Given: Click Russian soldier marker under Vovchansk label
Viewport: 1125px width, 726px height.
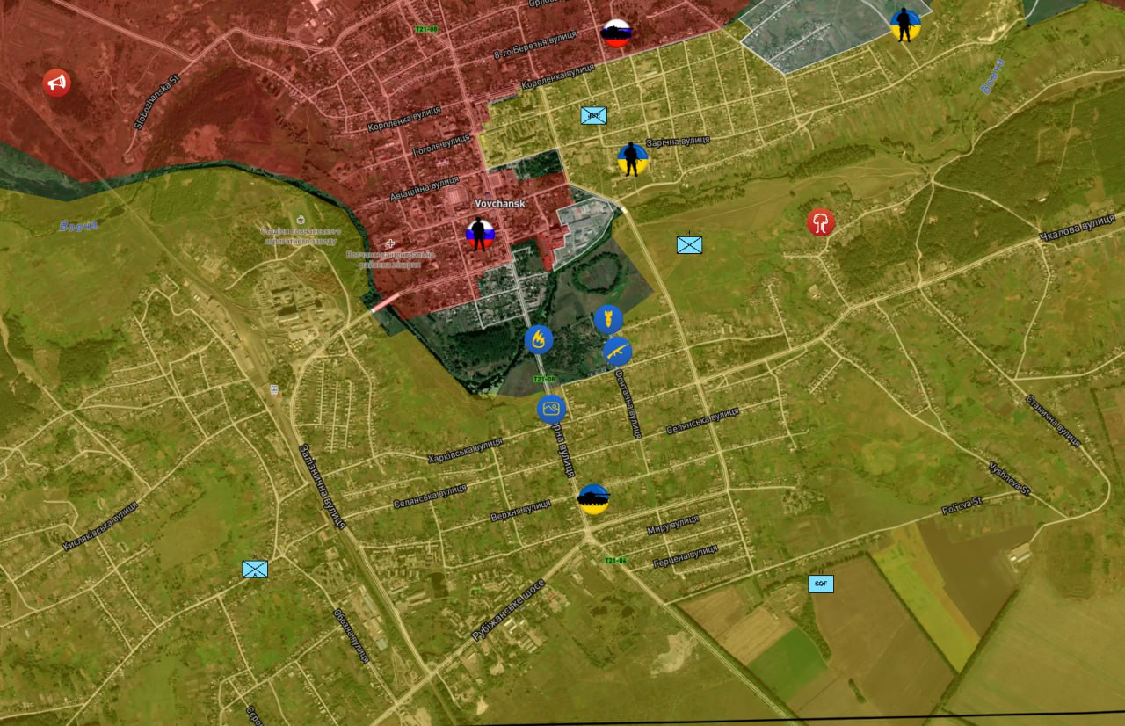Looking at the screenshot, I should pyautogui.click(x=480, y=235).
